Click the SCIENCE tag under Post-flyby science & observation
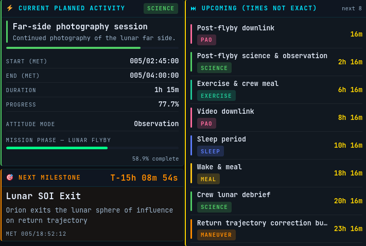Screen dimensions: 366x246 click(214, 68)
